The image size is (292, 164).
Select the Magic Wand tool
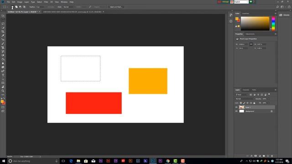[x=3, y=28]
